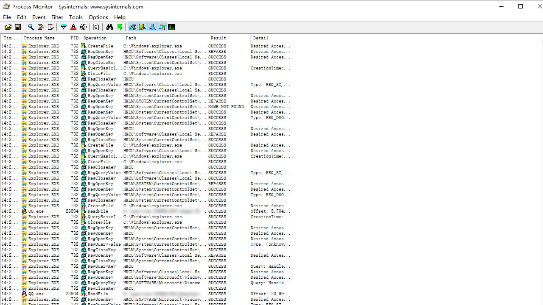Enable Show Profiling Events
The image size is (543, 305).
tap(171, 27)
